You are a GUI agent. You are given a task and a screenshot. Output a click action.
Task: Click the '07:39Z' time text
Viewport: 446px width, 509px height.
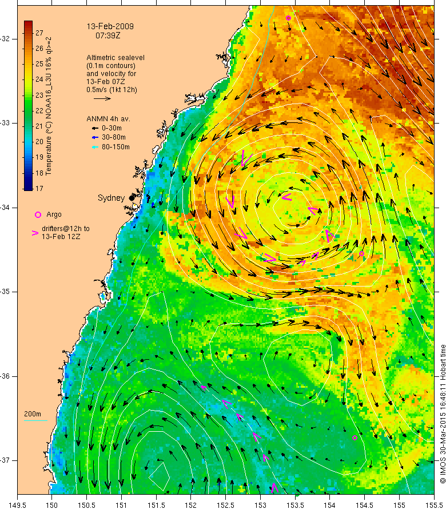(107, 35)
